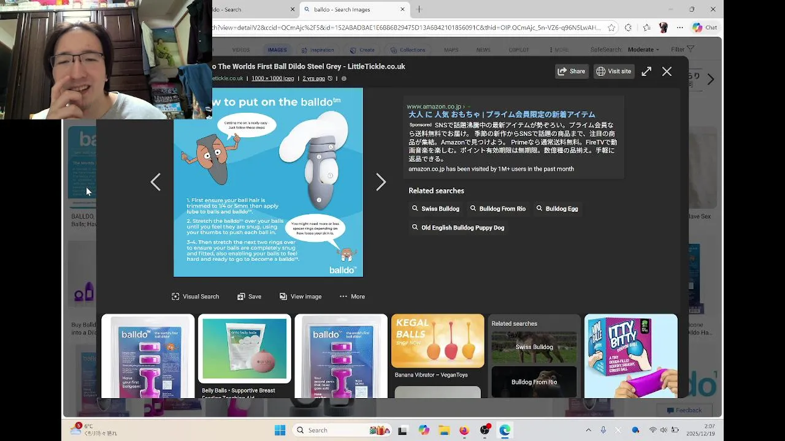
Task: Switch to the Videos tab
Action: [x=240, y=50]
